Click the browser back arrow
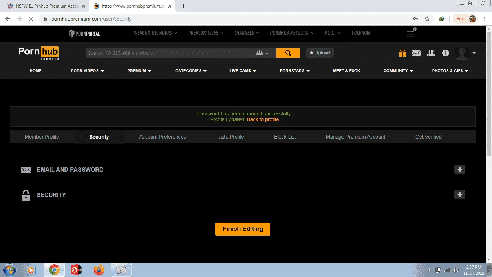The height and width of the screenshot is (277, 492). pyautogui.click(x=8, y=19)
